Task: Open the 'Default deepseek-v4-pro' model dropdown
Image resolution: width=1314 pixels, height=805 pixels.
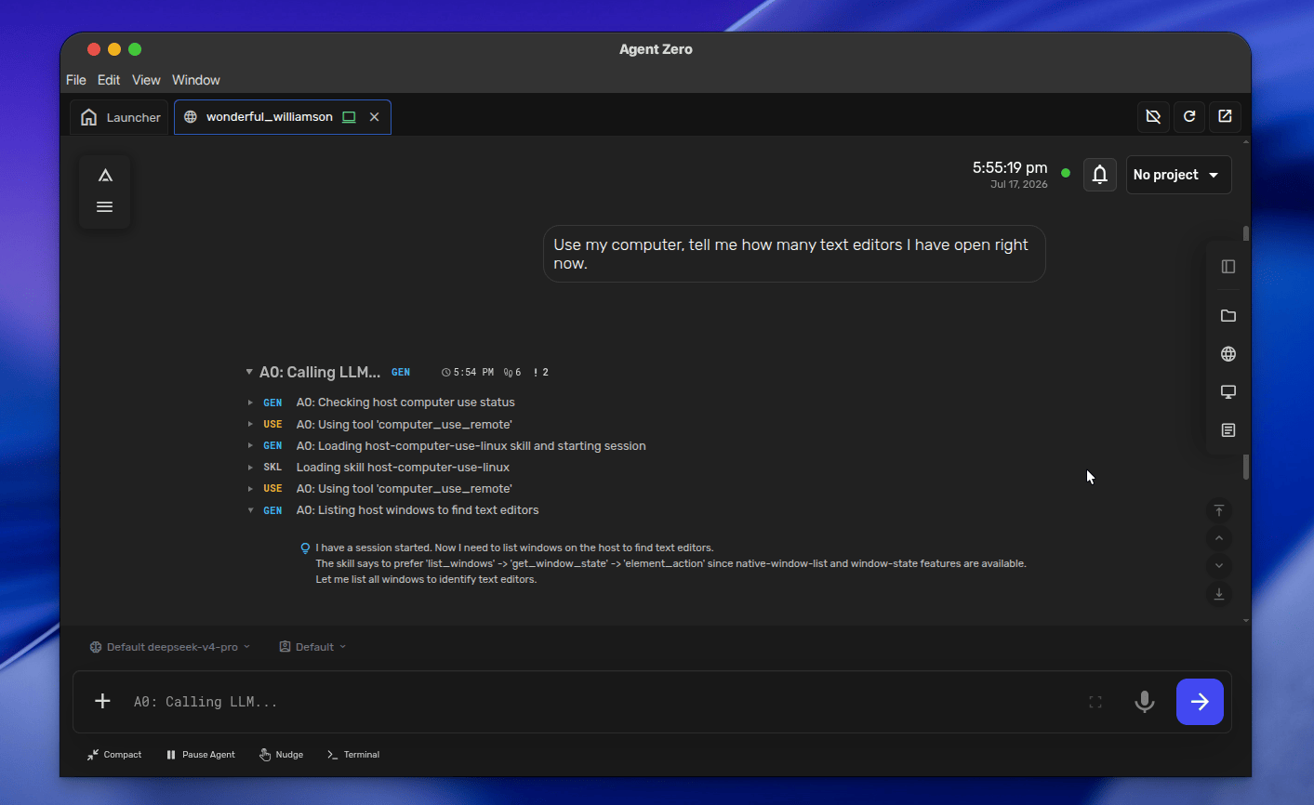Action: tap(170, 647)
